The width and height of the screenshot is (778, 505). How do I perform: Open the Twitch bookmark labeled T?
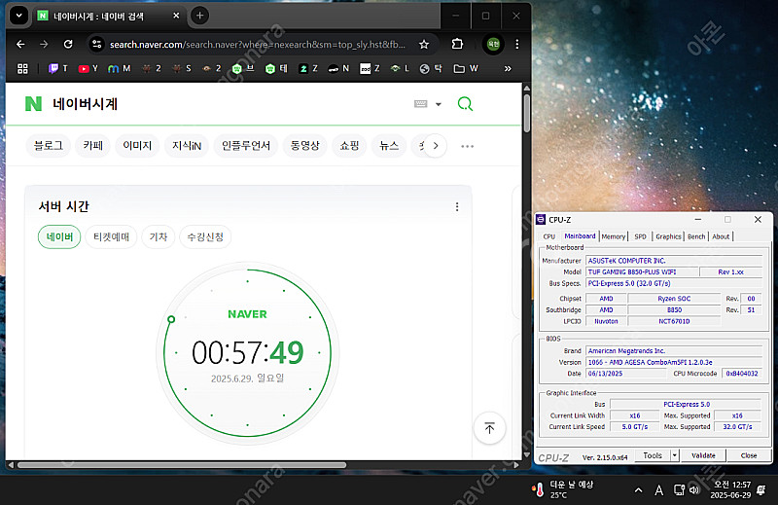57,68
